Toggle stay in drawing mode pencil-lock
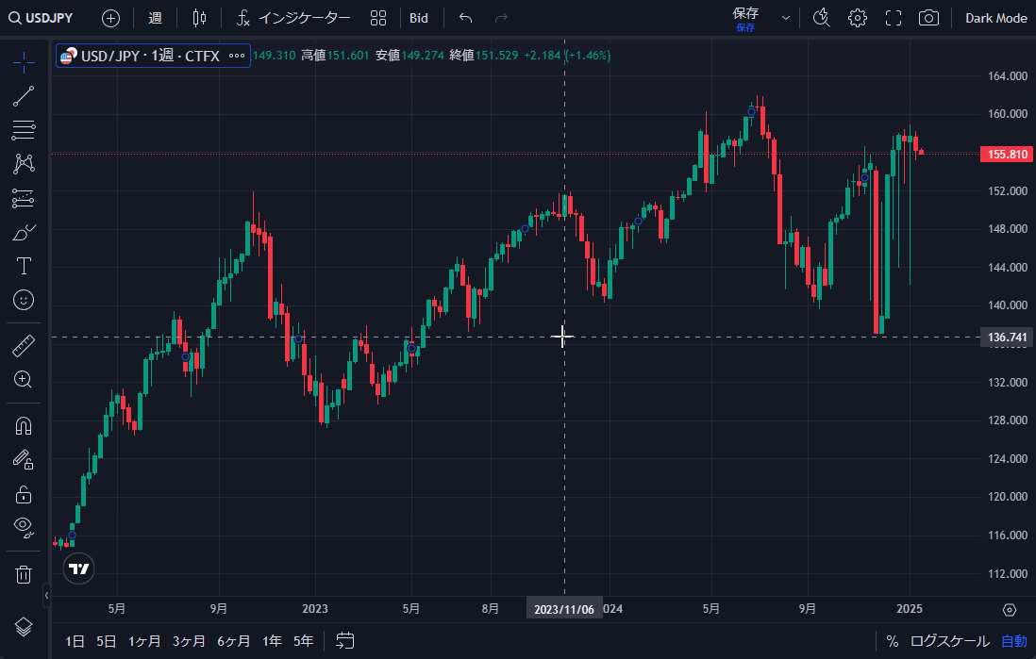 tap(24, 459)
